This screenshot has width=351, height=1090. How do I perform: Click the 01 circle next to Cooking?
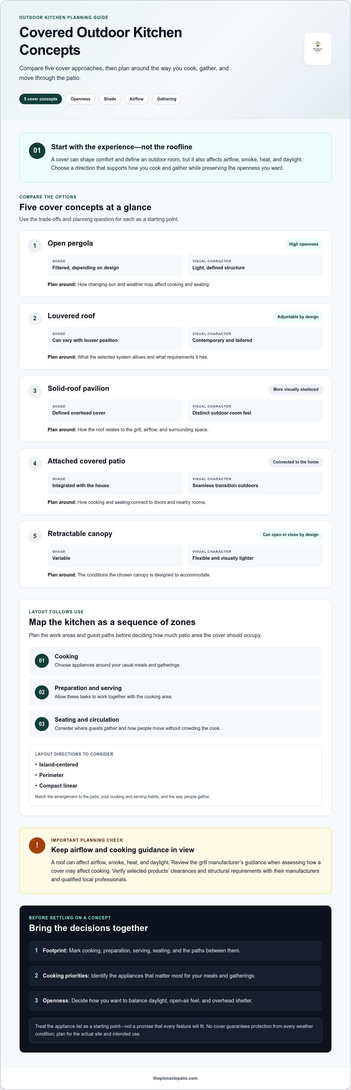point(42,660)
